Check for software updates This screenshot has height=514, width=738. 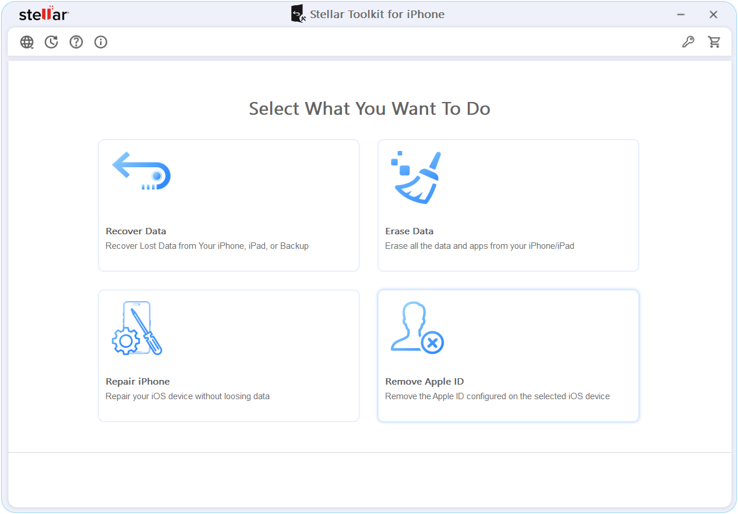tap(51, 41)
